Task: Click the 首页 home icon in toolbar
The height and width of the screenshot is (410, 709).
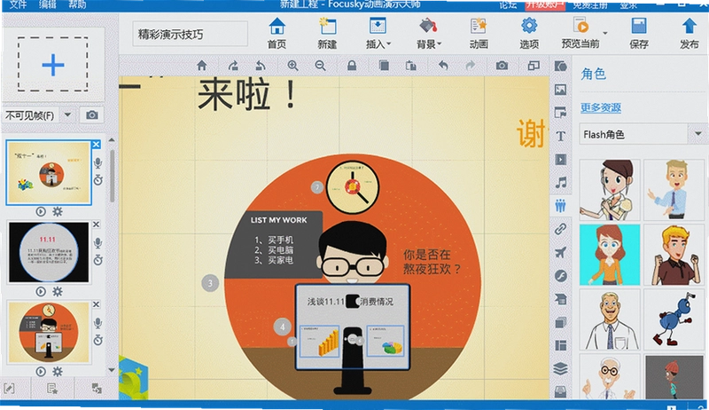Action: pos(277,27)
